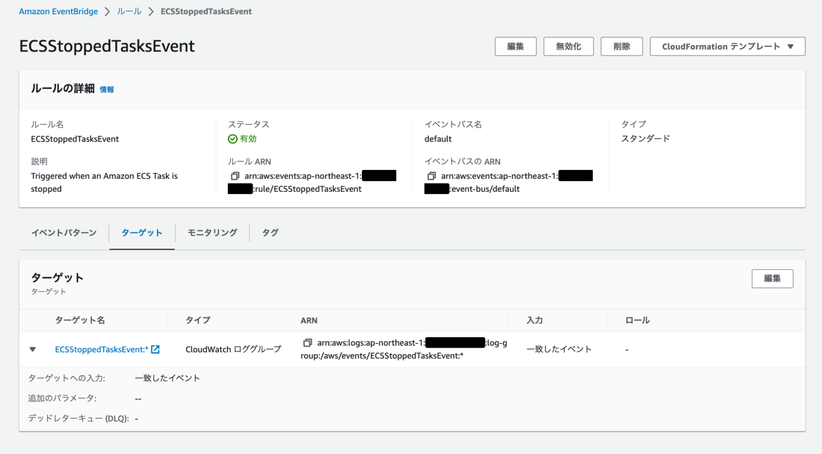Copy the rule ARN using its copy icon

click(x=234, y=175)
